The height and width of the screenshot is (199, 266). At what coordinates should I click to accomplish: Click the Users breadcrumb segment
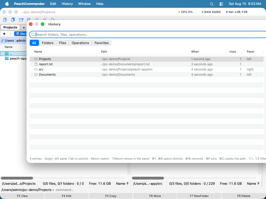pyautogui.click(x=9, y=40)
